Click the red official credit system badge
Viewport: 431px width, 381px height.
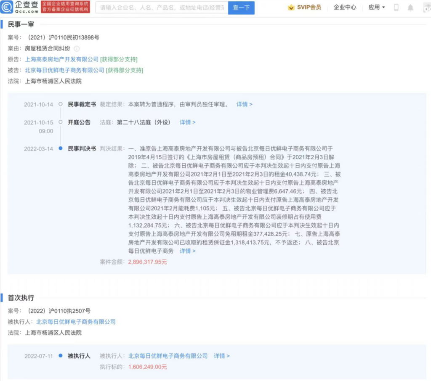tap(65, 7)
